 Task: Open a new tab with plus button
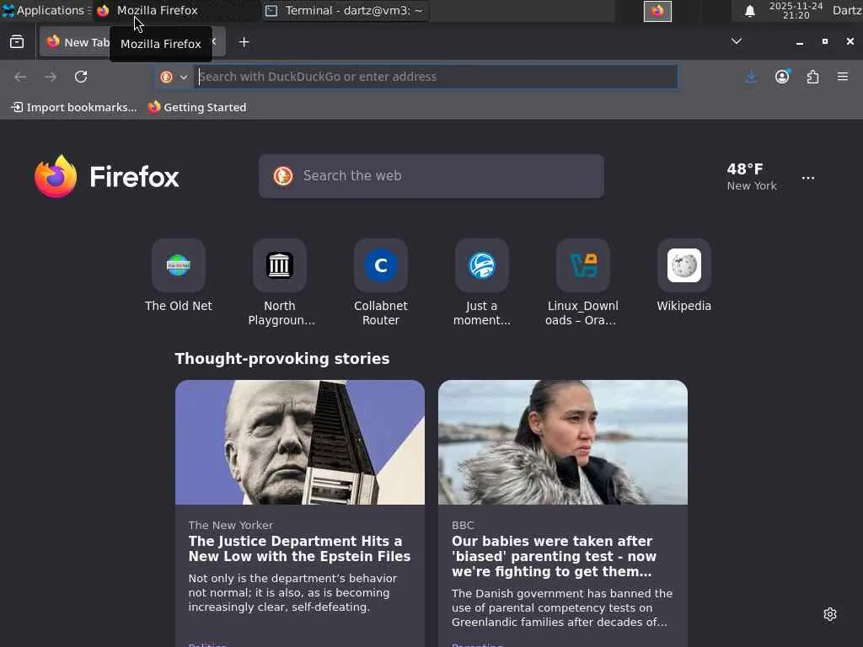(x=244, y=42)
